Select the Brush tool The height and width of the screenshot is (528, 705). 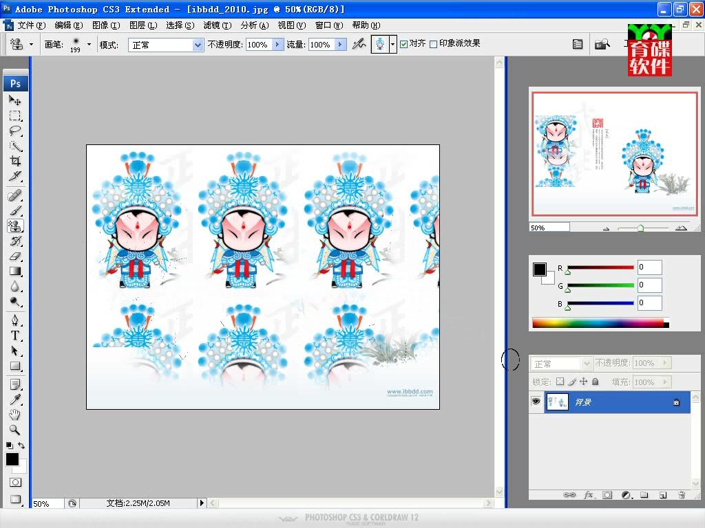tap(15, 210)
